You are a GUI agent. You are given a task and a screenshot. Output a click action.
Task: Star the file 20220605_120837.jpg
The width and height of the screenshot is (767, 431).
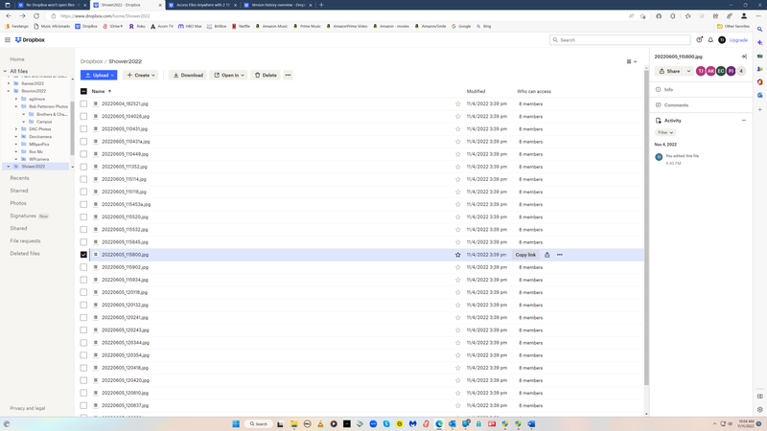[458, 405]
